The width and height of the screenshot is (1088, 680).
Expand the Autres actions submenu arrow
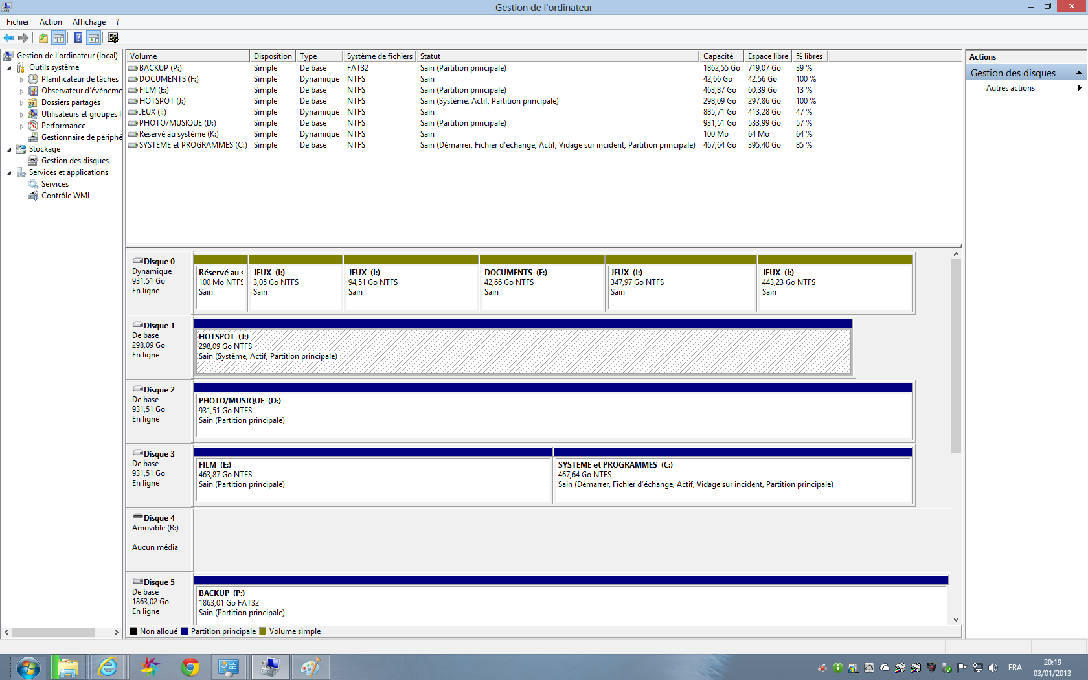pos(1080,88)
